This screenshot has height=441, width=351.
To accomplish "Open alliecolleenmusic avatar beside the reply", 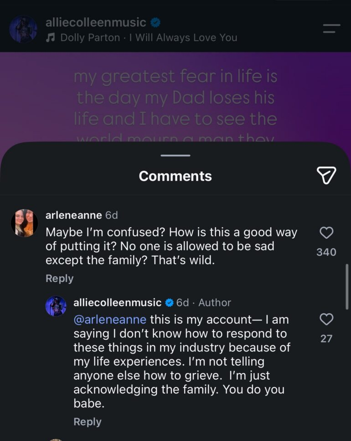I will click(56, 306).
